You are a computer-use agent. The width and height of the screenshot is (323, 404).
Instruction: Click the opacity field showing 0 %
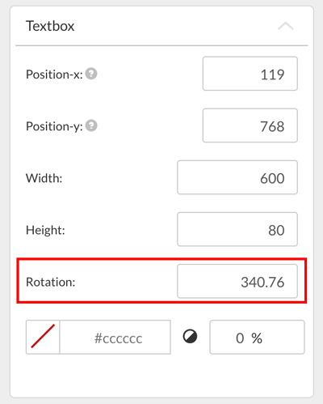point(257,337)
